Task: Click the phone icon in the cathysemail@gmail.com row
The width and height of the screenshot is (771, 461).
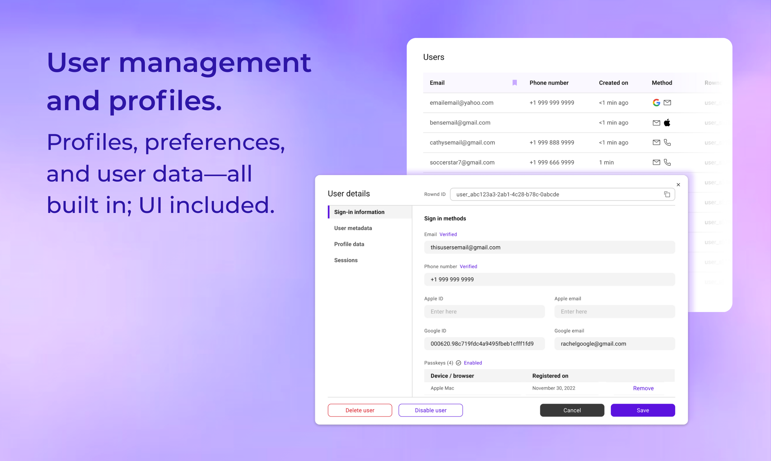Action: (x=667, y=142)
